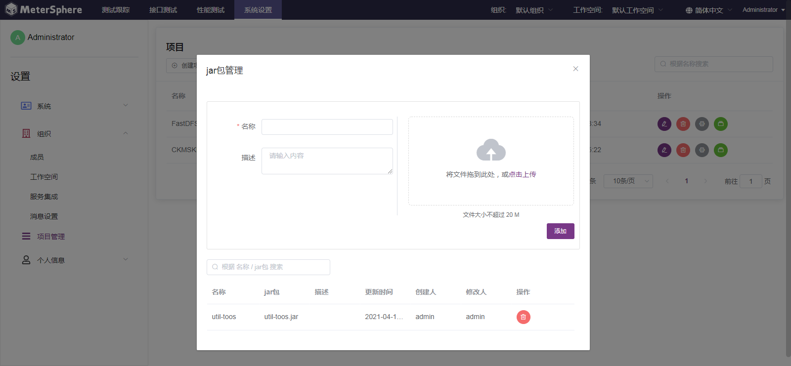The height and width of the screenshot is (366, 791).
Task: Click the util-toos name cell
Action: 224,317
